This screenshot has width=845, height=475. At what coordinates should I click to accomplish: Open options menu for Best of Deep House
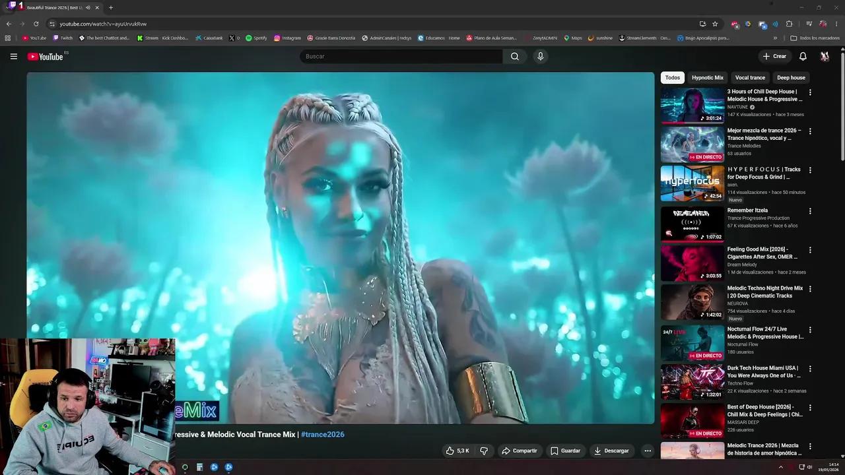pos(810,408)
